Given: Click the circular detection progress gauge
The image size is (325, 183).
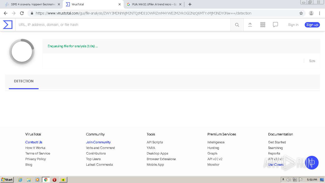Looking at the screenshot, I should point(22,52).
